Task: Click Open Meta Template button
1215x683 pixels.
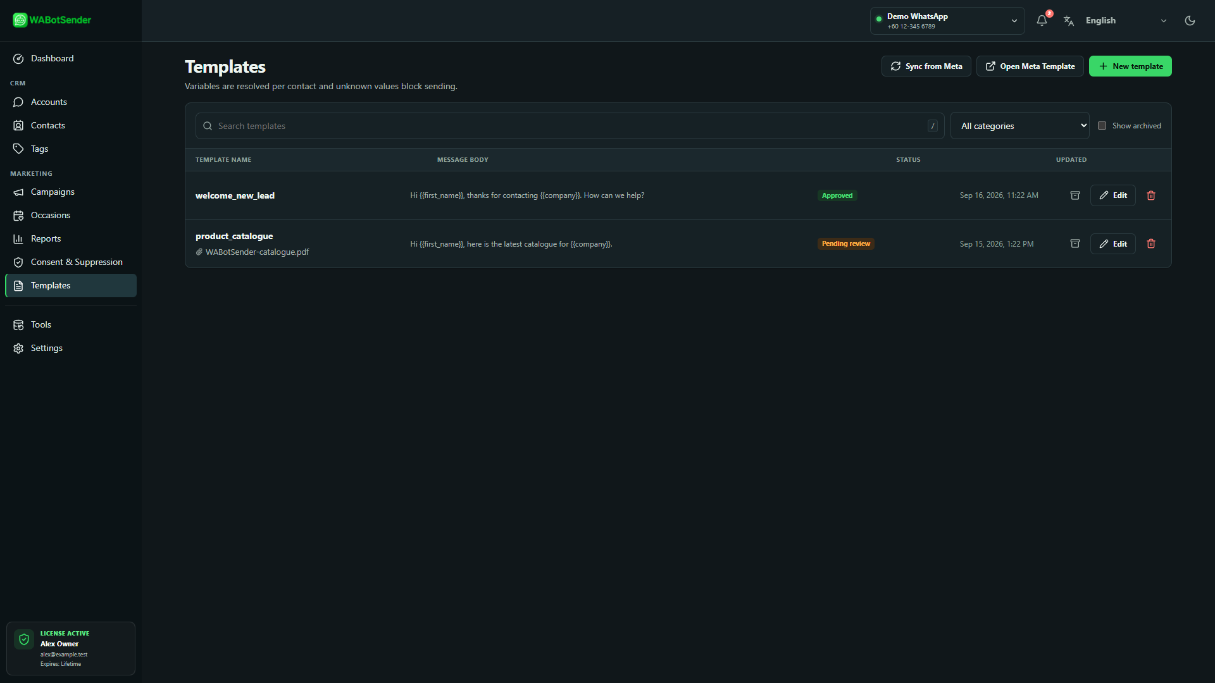Action: tap(1030, 66)
